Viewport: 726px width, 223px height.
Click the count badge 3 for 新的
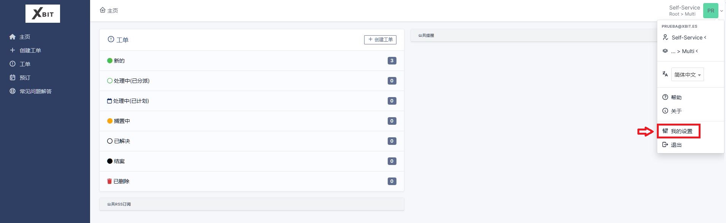pos(392,61)
